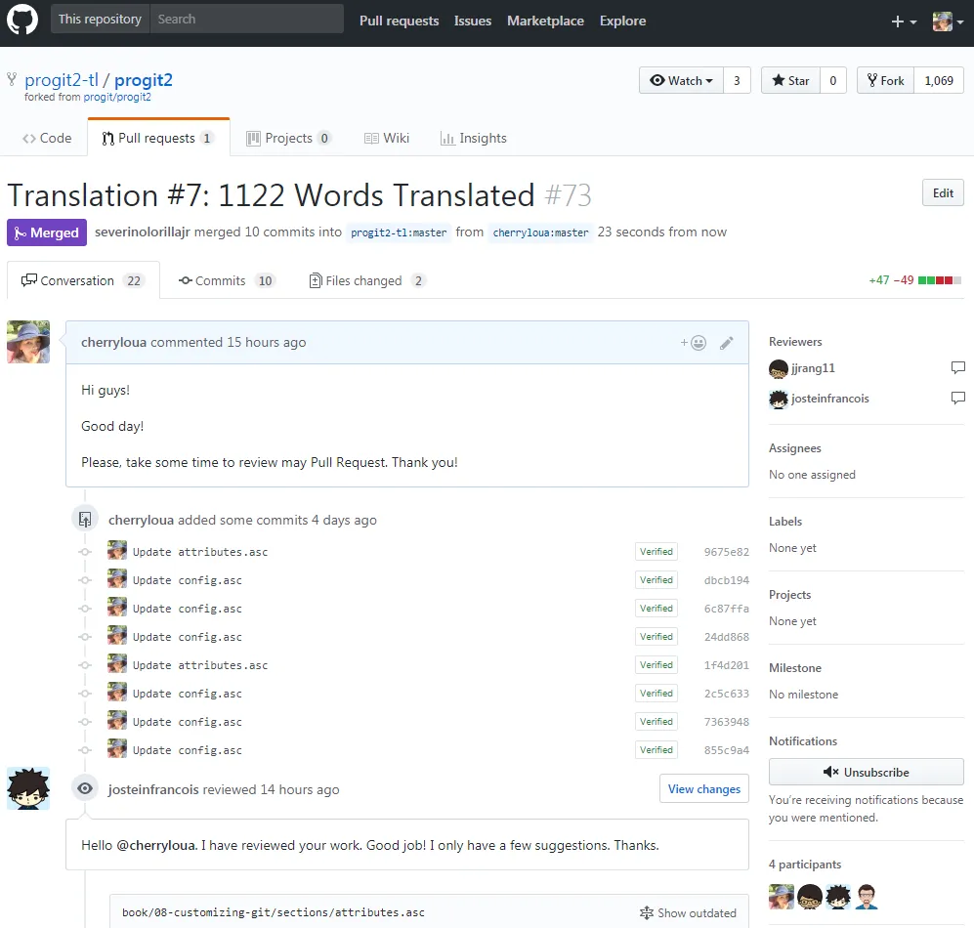974x928 pixels.
Task: Fork the repository
Action: pyautogui.click(x=886, y=81)
